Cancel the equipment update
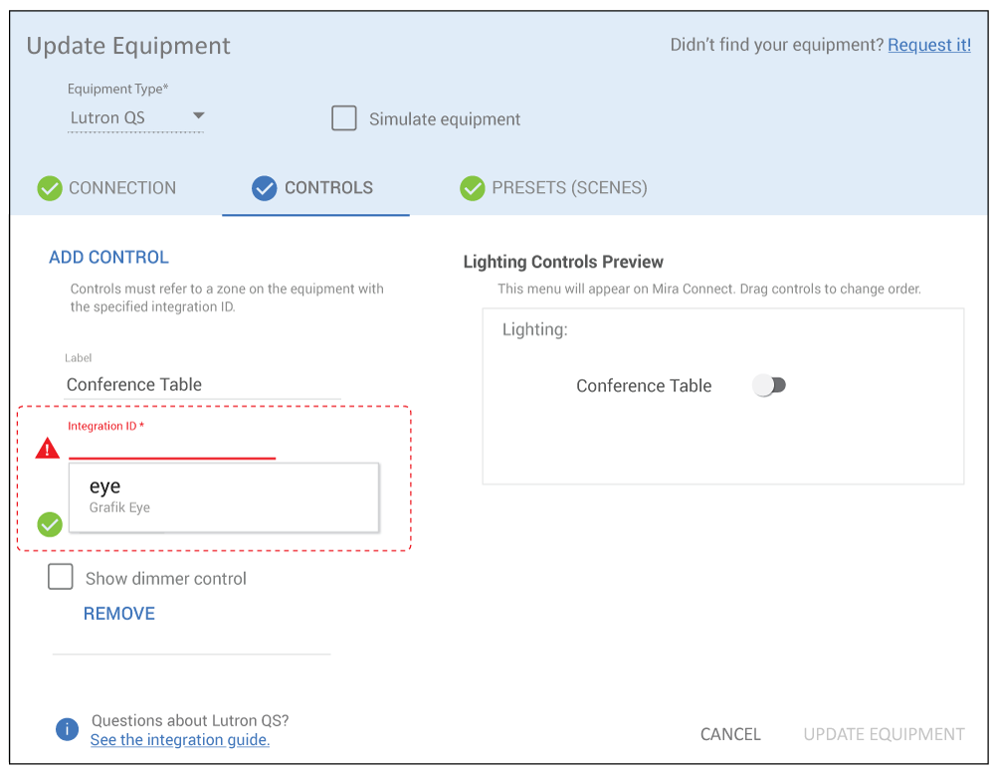The height and width of the screenshot is (769, 995). click(730, 734)
